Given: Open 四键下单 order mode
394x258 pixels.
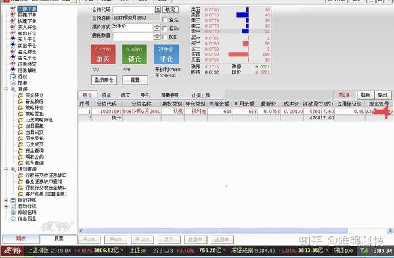Looking at the screenshot, I should click(27, 15).
